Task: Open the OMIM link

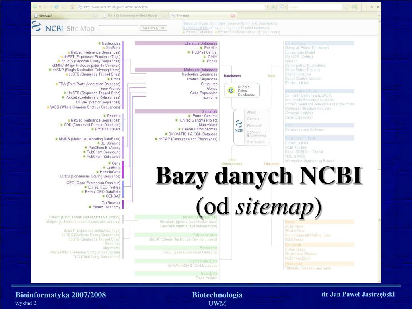Action: [212, 56]
